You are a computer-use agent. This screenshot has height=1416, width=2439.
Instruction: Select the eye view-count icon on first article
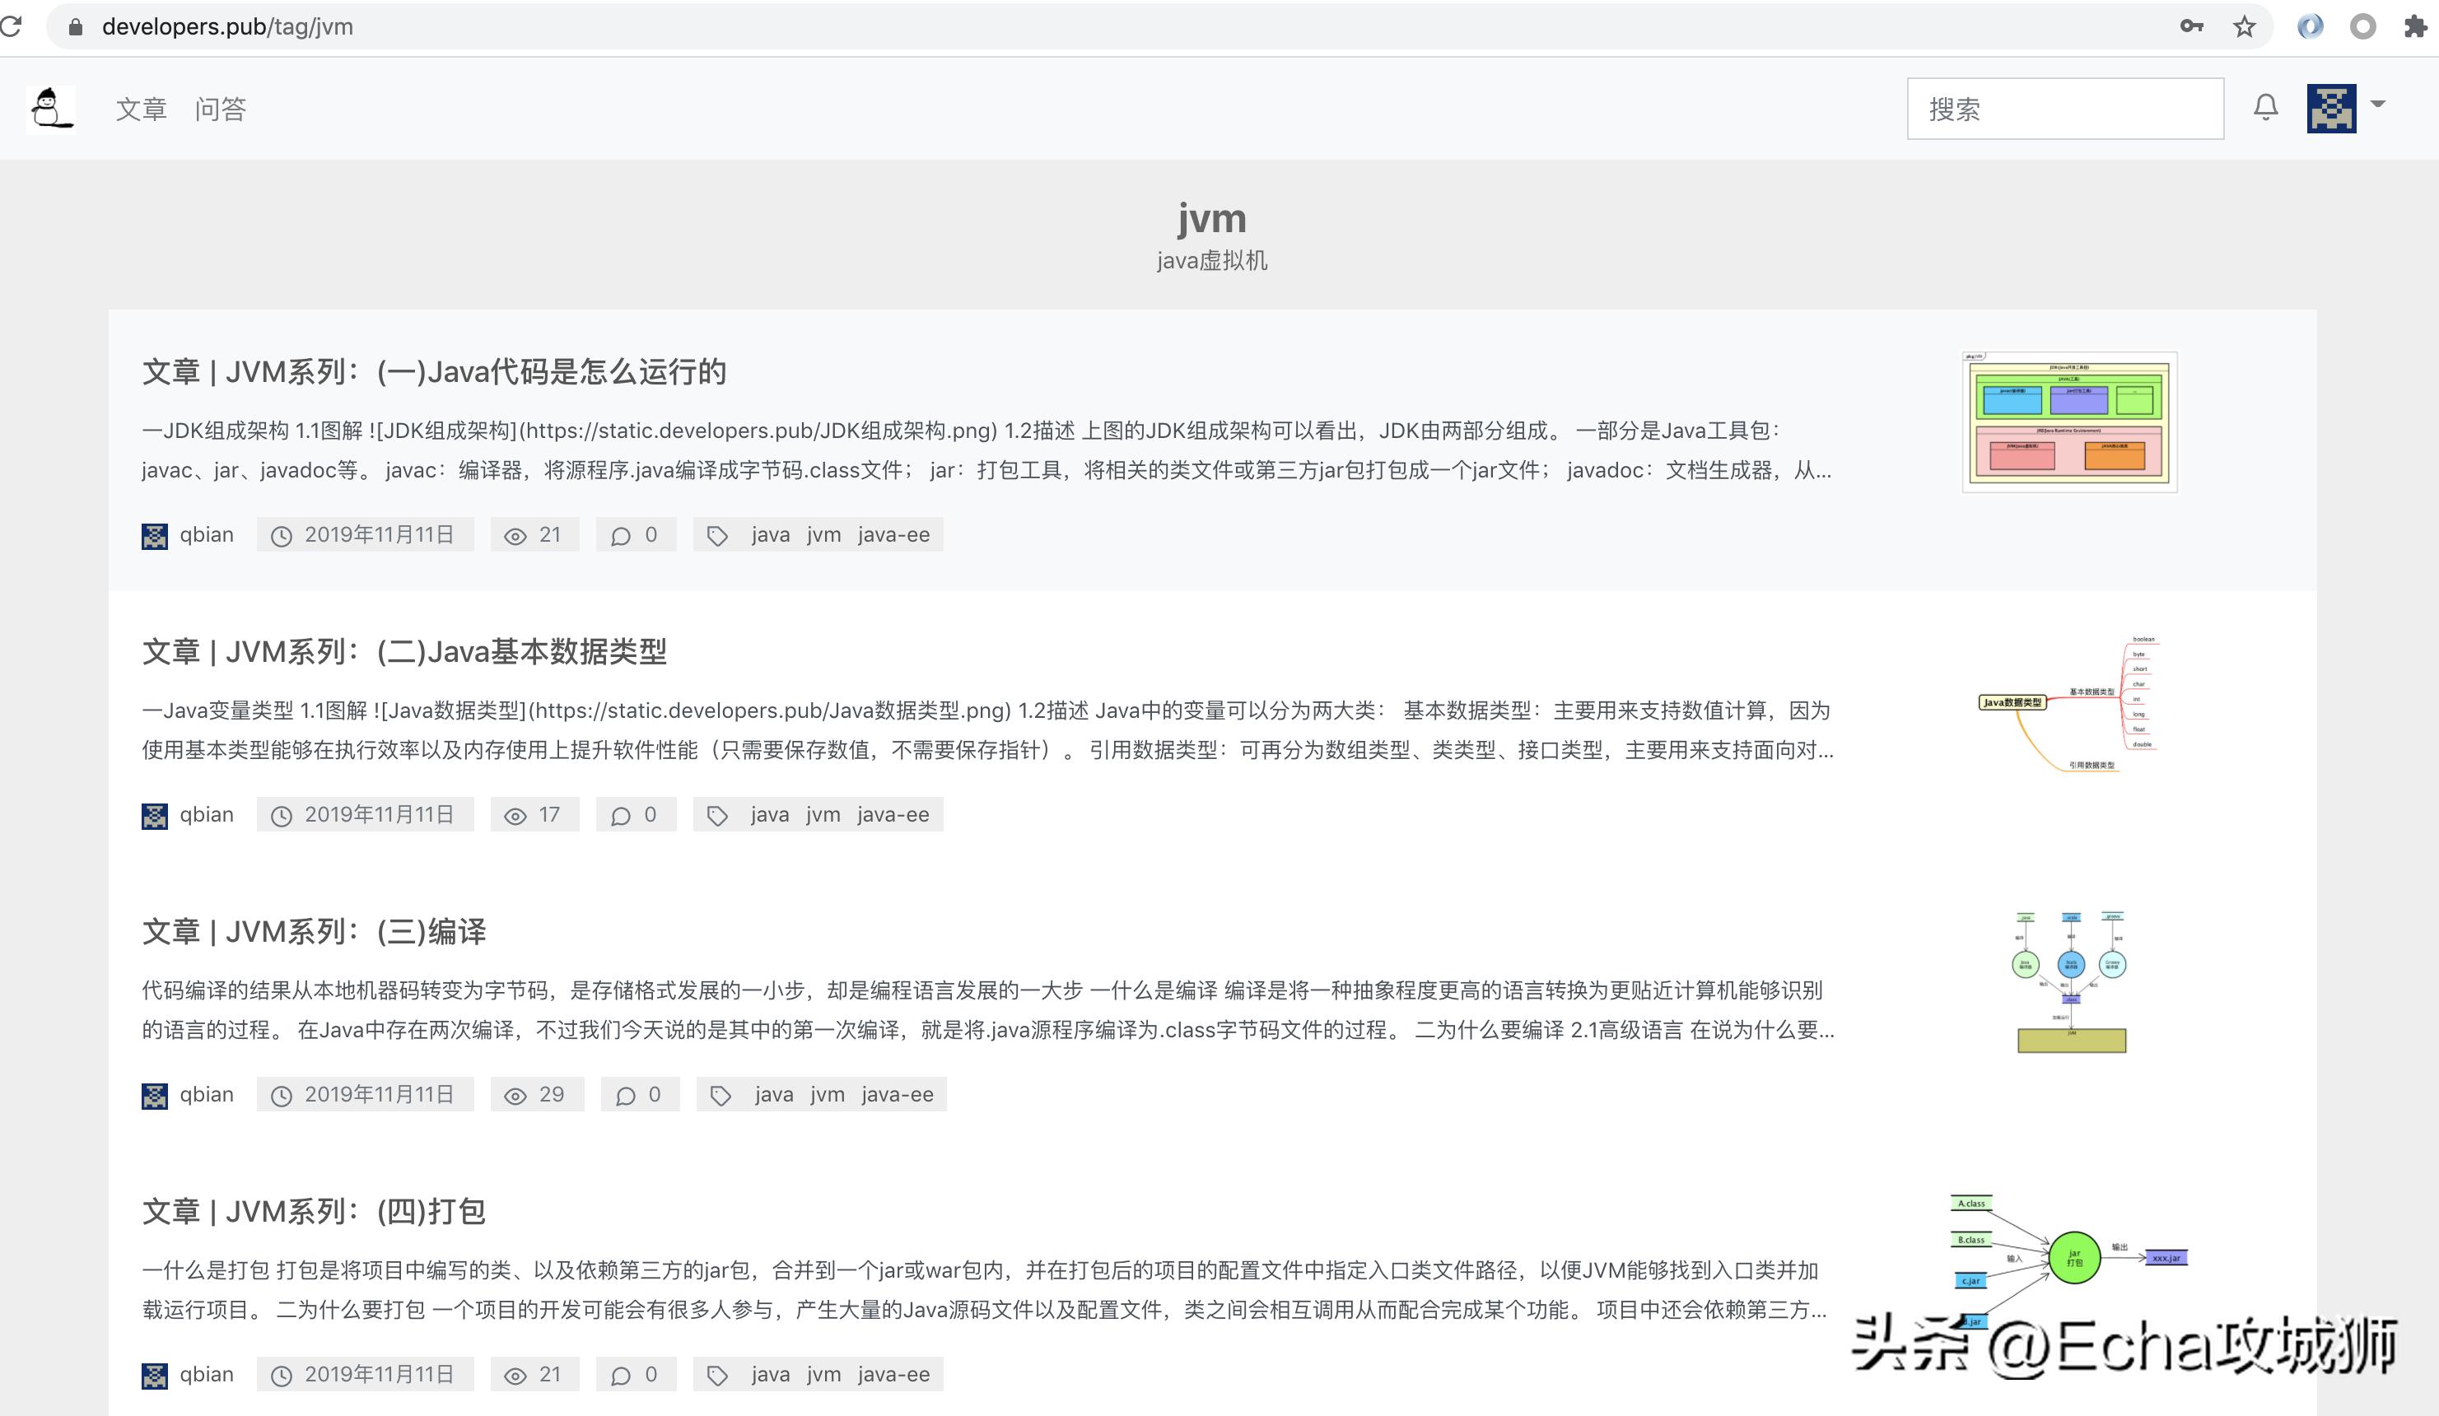pos(514,534)
